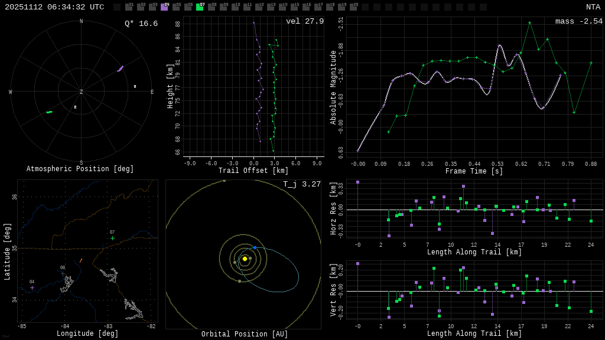Click the yellow Sun at orbit center
Viewport: 605px width, 340px height.
245,259
